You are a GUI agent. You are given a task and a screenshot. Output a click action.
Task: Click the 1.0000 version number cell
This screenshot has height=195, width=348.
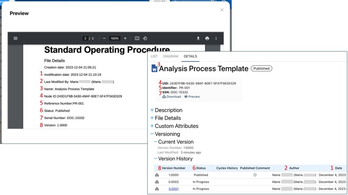(x=174, y=175)
